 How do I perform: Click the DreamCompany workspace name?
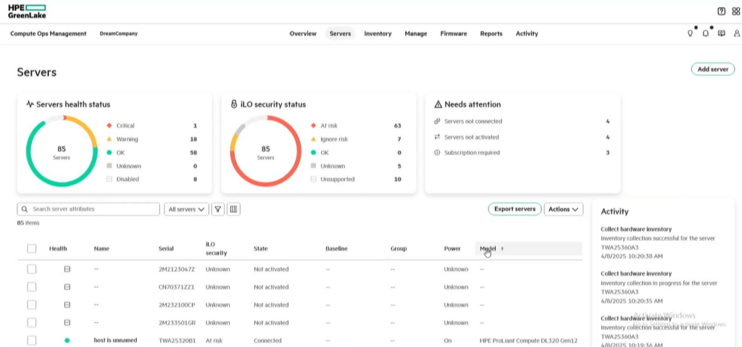coord(119,33)
